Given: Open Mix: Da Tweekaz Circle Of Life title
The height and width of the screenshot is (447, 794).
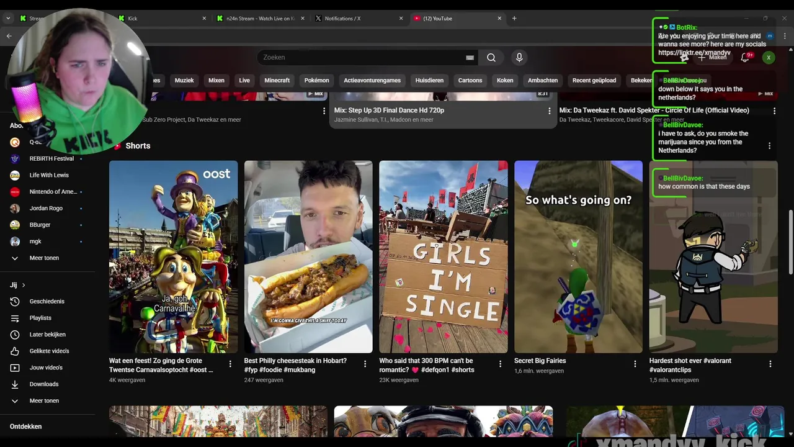Looking at the screenshot, I should pyautogui.click(x=654, y=111).
